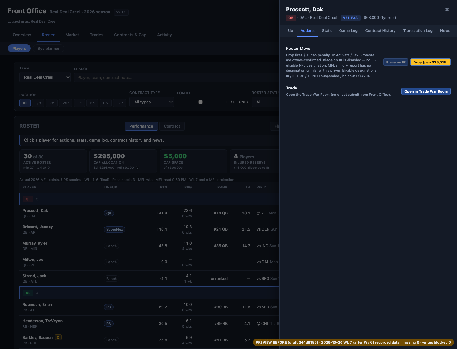
Task: Click the SuperFlex lineup badge
Action: tap(115, 229)
